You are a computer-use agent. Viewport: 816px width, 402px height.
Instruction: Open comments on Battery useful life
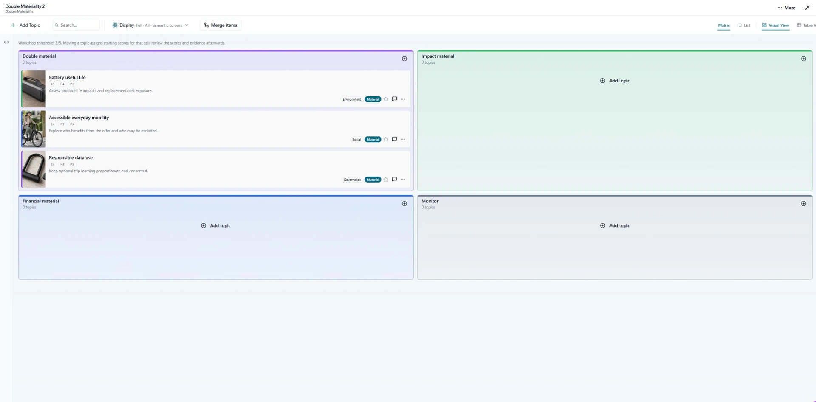[394, 99]
